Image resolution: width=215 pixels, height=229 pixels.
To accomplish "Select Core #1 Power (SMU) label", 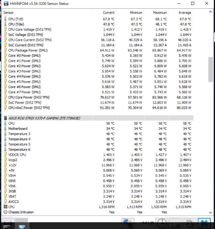I will coord(25,61).
